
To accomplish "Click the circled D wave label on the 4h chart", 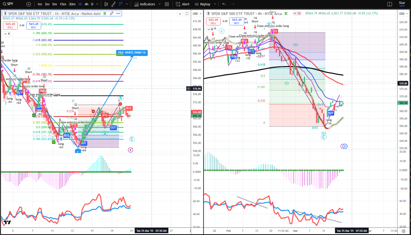I will (345, 146).
